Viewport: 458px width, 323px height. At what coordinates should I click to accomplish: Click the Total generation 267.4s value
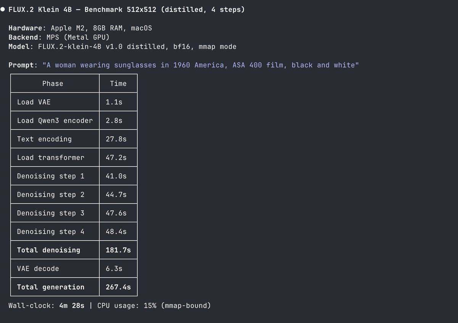[118, 287]
